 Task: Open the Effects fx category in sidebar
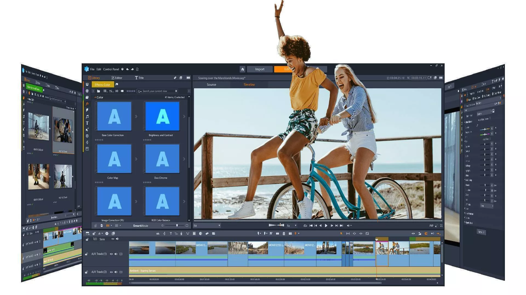[x=87, y=104]
